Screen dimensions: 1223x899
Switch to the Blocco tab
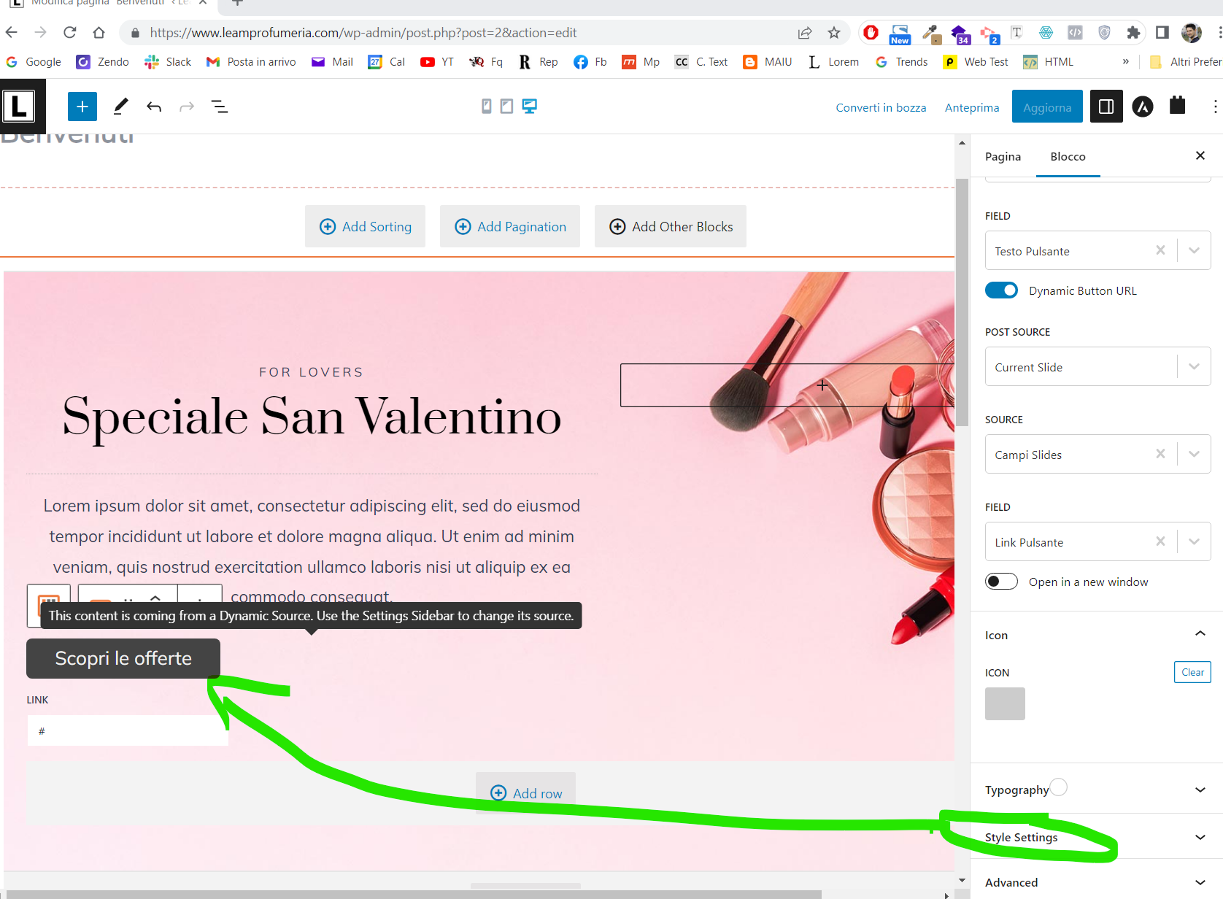coord(1068,156)
